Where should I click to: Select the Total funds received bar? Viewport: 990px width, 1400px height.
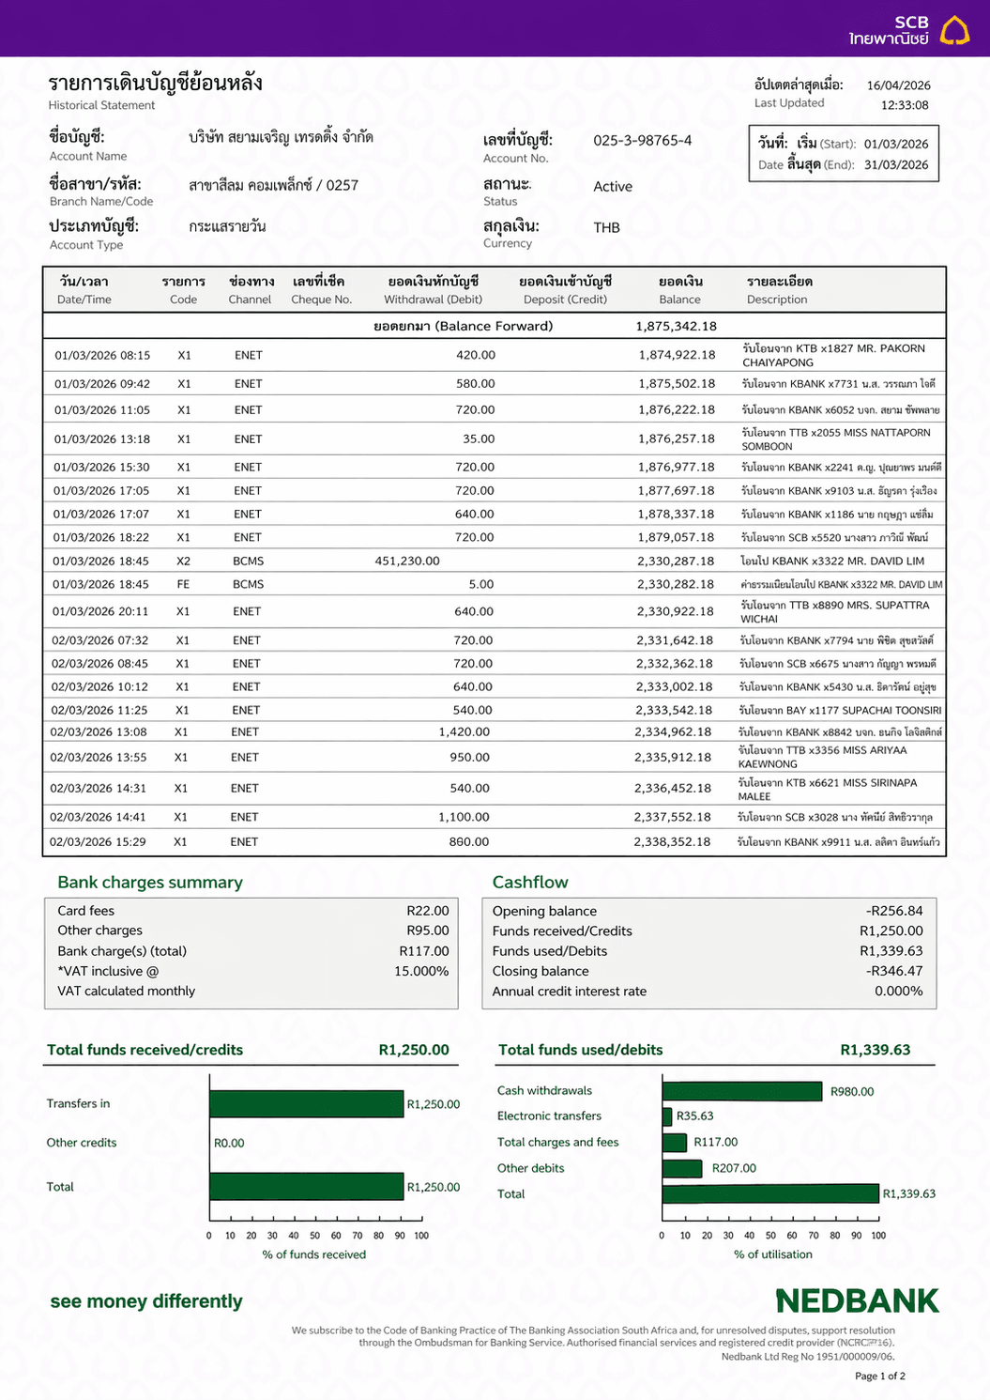[x=305, y=1187]
